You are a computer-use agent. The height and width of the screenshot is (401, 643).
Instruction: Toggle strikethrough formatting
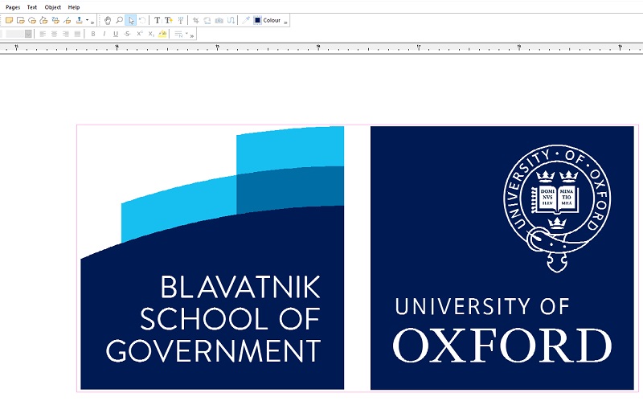128,34
